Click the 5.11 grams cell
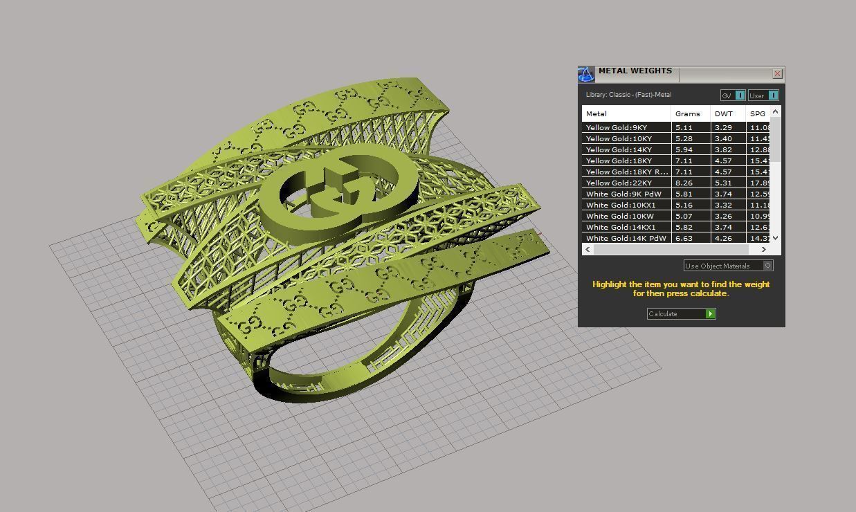856x512 pixels. tap(691, 127)
